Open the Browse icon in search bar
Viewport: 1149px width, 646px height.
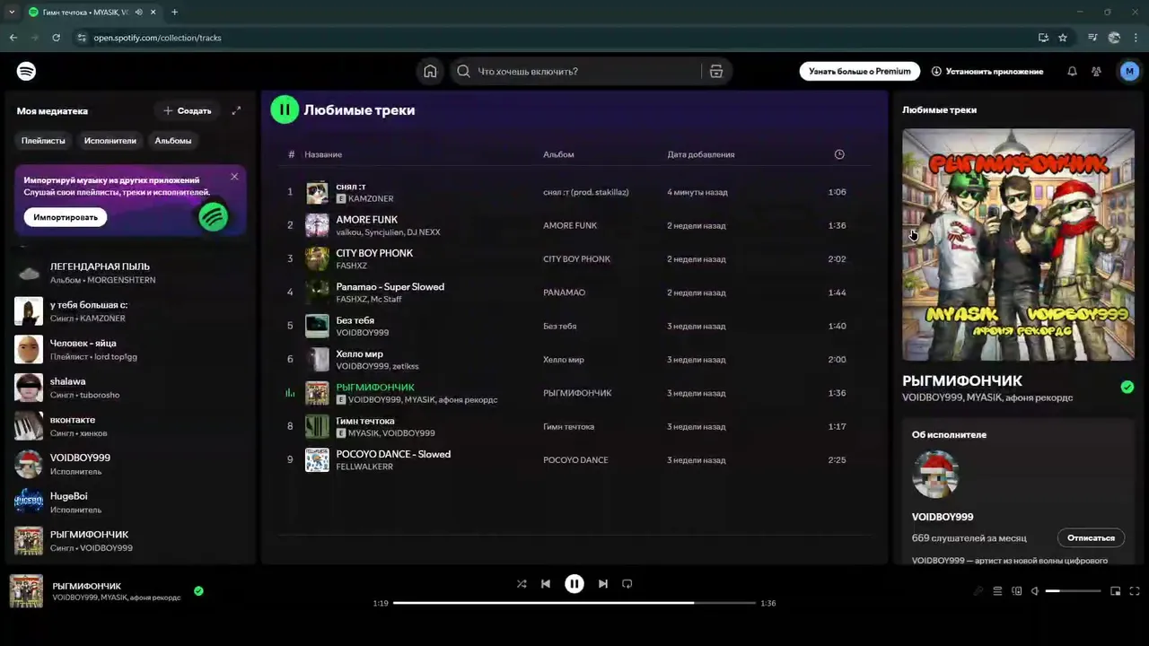[x=716, y=71]
